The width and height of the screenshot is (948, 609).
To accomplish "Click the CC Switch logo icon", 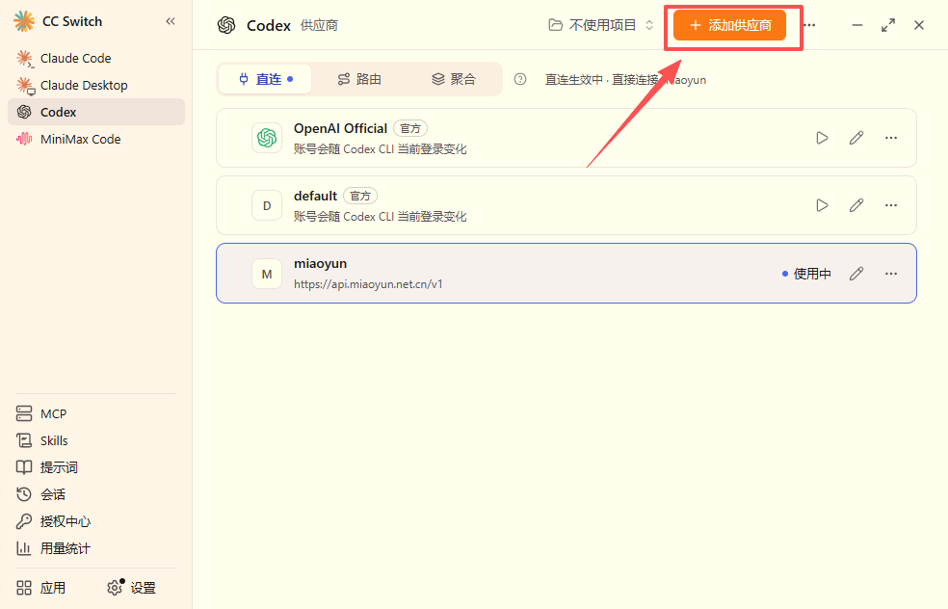I will click(x=24, y=21).
